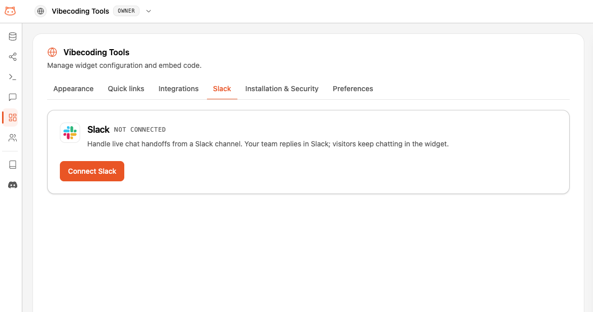
Task: Open the Discord icon in sidebar
Action: pos(13,185)
